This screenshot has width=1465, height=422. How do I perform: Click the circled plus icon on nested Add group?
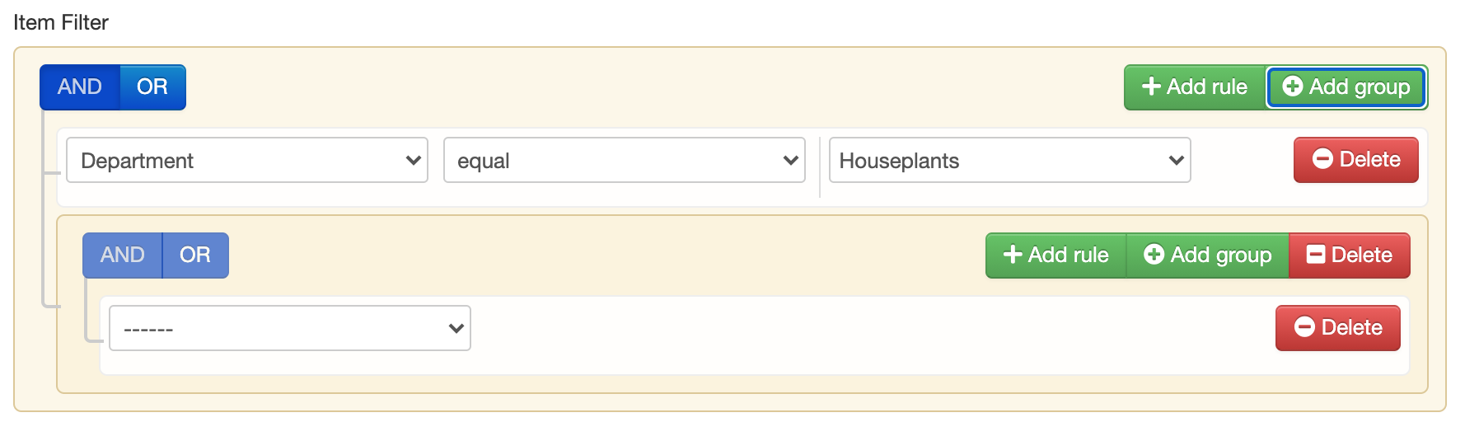[x=1154, y=255]
